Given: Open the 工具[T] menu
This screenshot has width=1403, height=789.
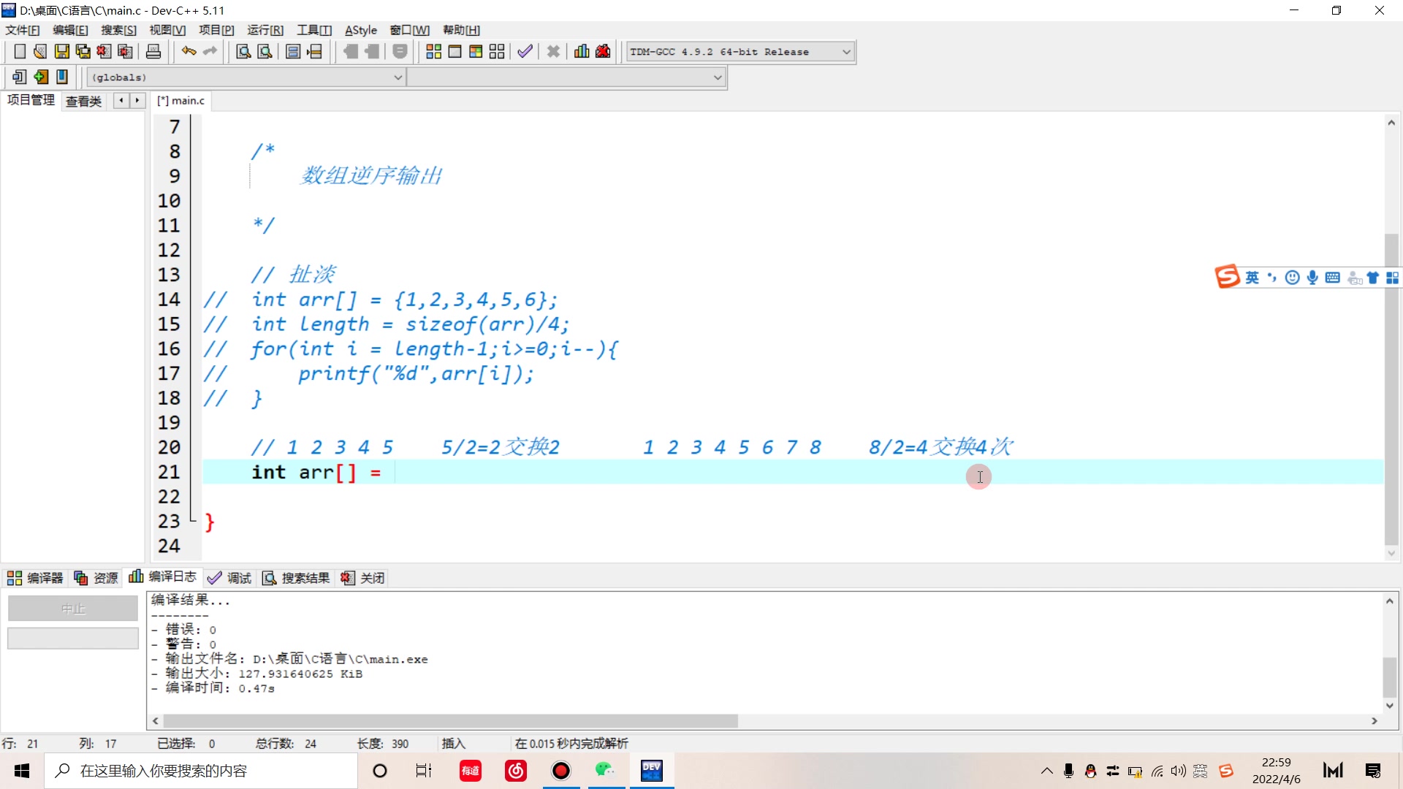Looking at the screenshot, I should (x=314, y=30).
